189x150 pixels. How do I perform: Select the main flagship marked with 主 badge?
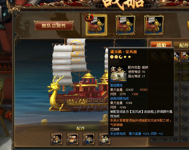(x=96, y=25)
